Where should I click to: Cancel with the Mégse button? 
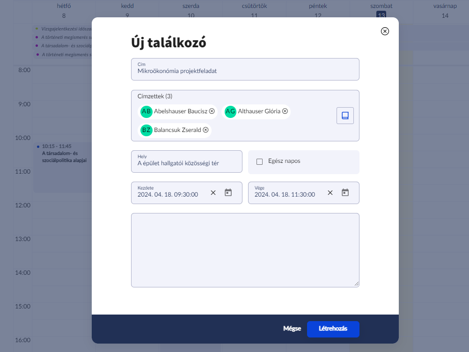[x=292, y=329]
